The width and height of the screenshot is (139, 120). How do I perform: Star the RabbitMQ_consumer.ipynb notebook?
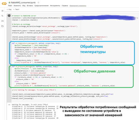38,2
